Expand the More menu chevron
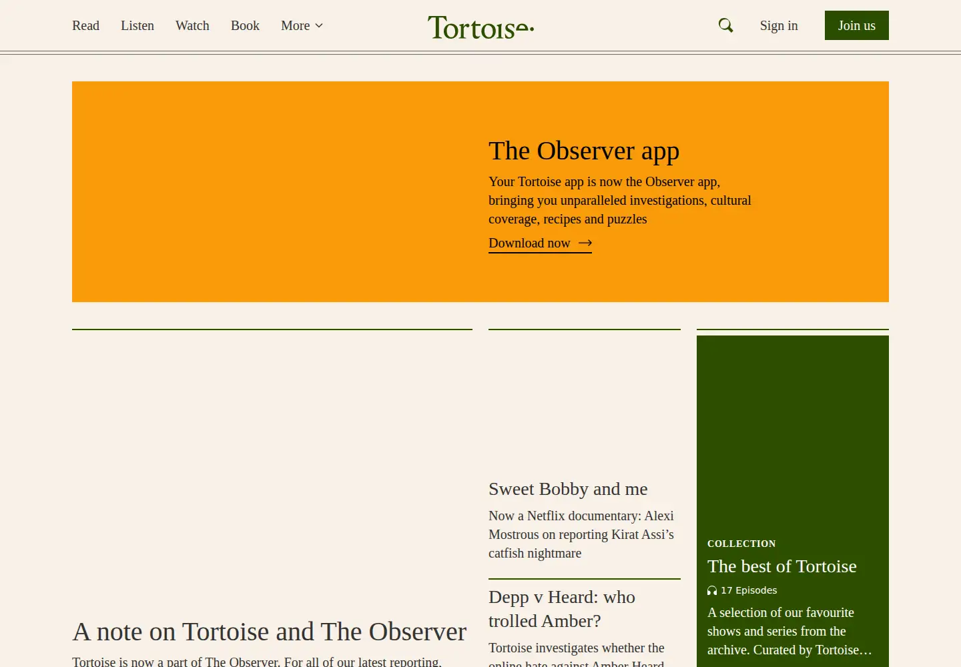This screenshot has width=961, height=667. coord(319,26)
